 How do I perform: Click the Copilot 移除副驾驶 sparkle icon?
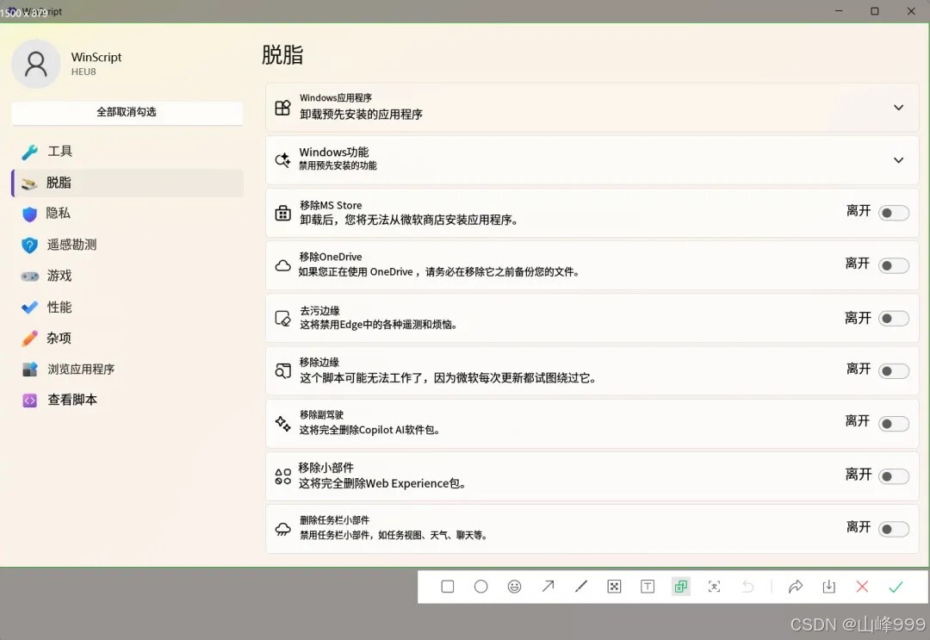pyautogui.click(x=283, y=423)
